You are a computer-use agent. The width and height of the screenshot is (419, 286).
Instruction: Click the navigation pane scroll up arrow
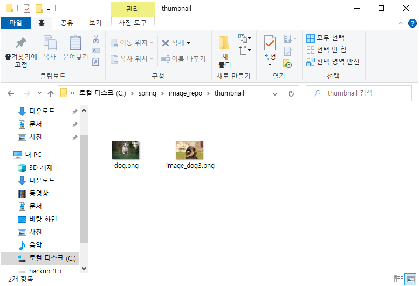[84, 110]
